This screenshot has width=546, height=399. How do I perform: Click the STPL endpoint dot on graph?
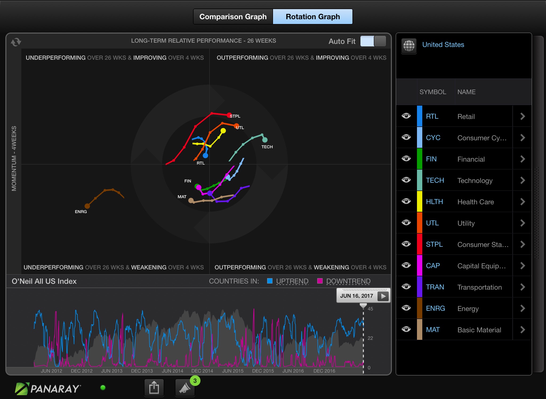(229, 115)
